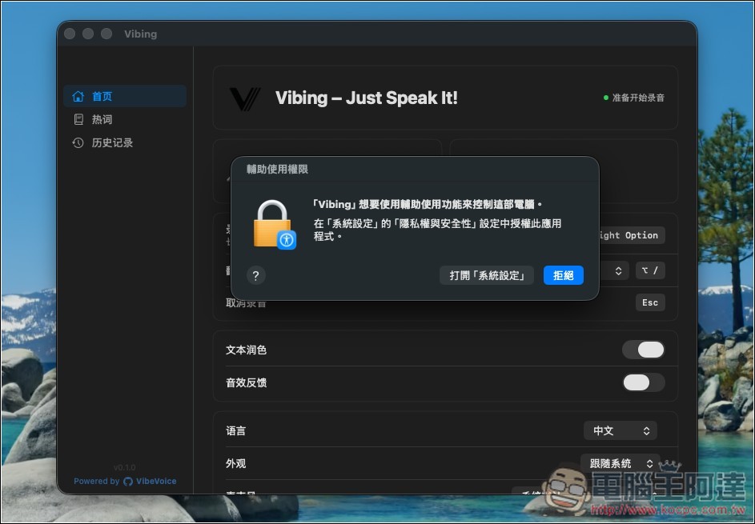This screenshot has width=755, height=524.
Task: Enable the 文本润色 toggle
Action: 644,350
